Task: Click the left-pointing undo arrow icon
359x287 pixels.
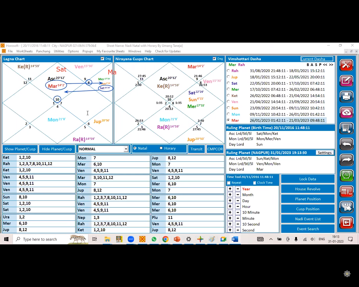Action: click(x=346, y=144)
